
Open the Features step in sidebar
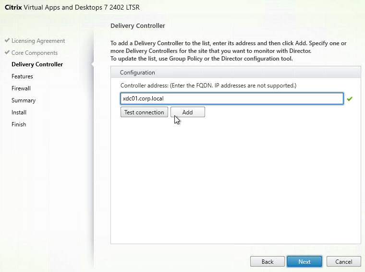point(22,76)
